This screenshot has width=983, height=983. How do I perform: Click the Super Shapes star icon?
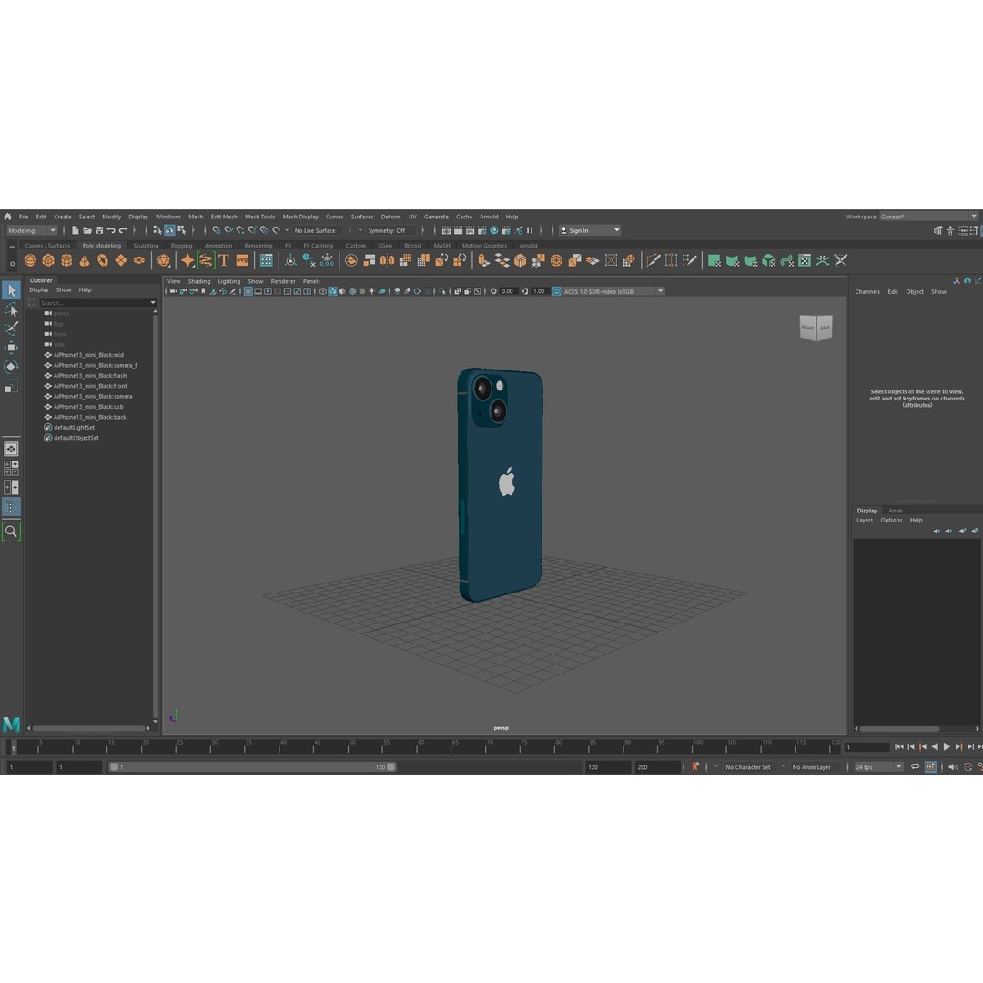coord(187,260)
